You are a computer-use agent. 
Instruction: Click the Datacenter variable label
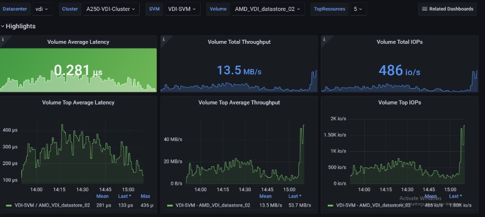coord(14,9)
